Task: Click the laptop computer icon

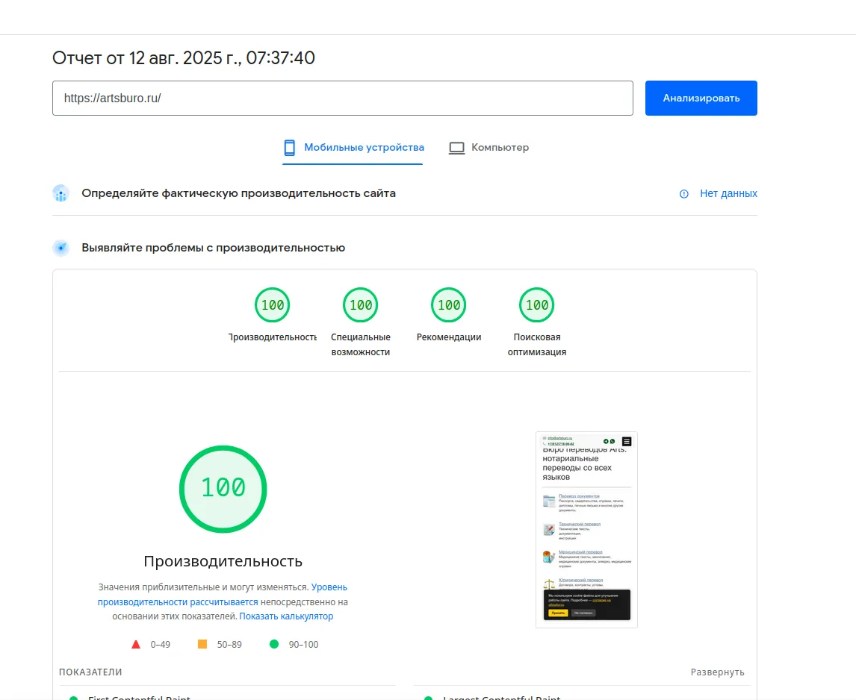Action: coord(456,148)
